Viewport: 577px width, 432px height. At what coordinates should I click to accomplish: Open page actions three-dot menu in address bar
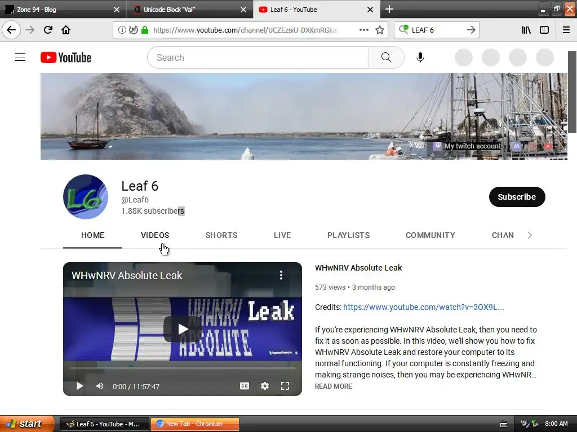pyautogui.click(x=363, y=30)
